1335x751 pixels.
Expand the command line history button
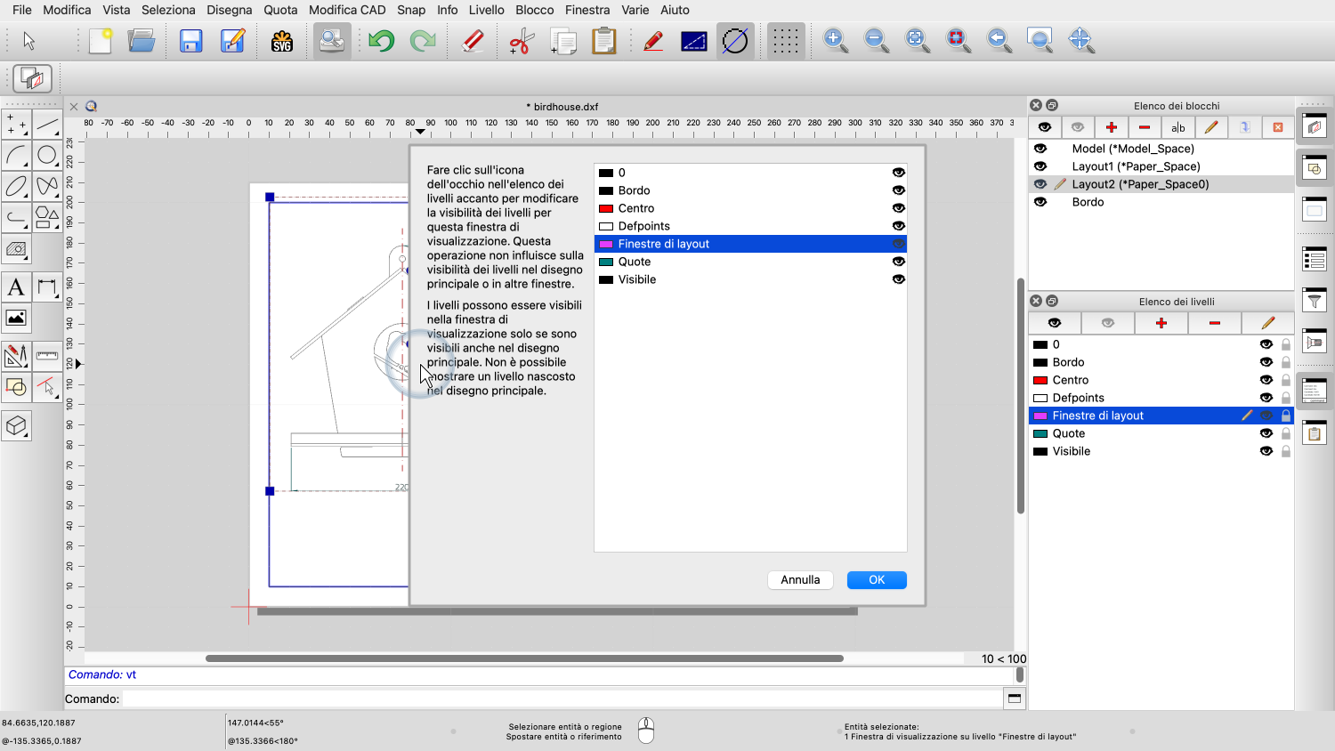pos(1014,699)
